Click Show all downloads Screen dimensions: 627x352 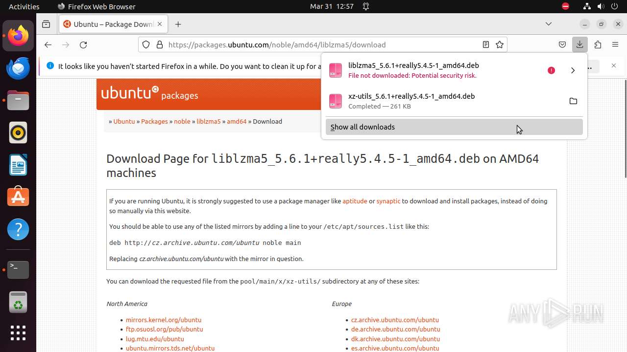454,127
